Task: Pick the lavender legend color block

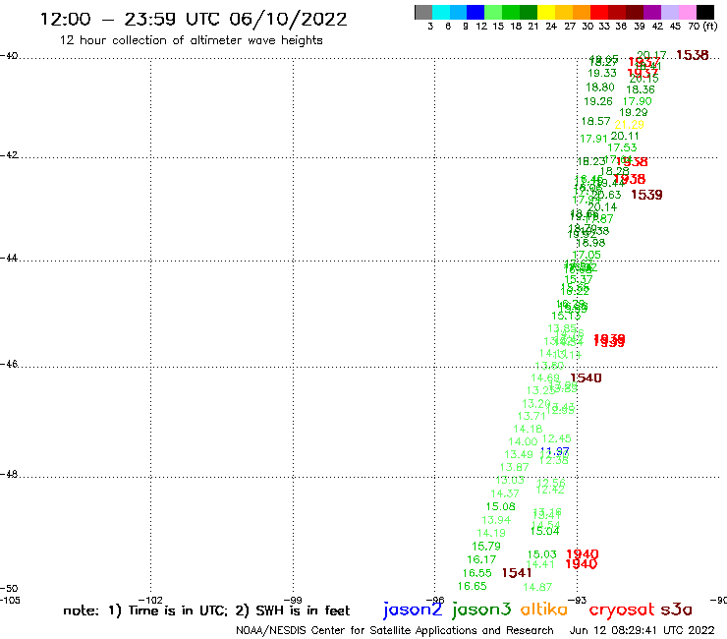Action: click(x=669, y=12)
